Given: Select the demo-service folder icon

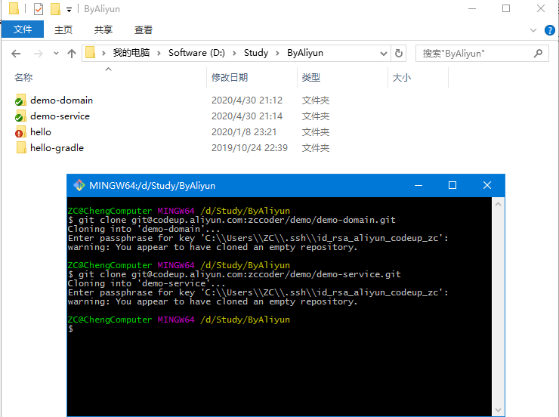Looking at the screenshot, I should pos(20,116).
